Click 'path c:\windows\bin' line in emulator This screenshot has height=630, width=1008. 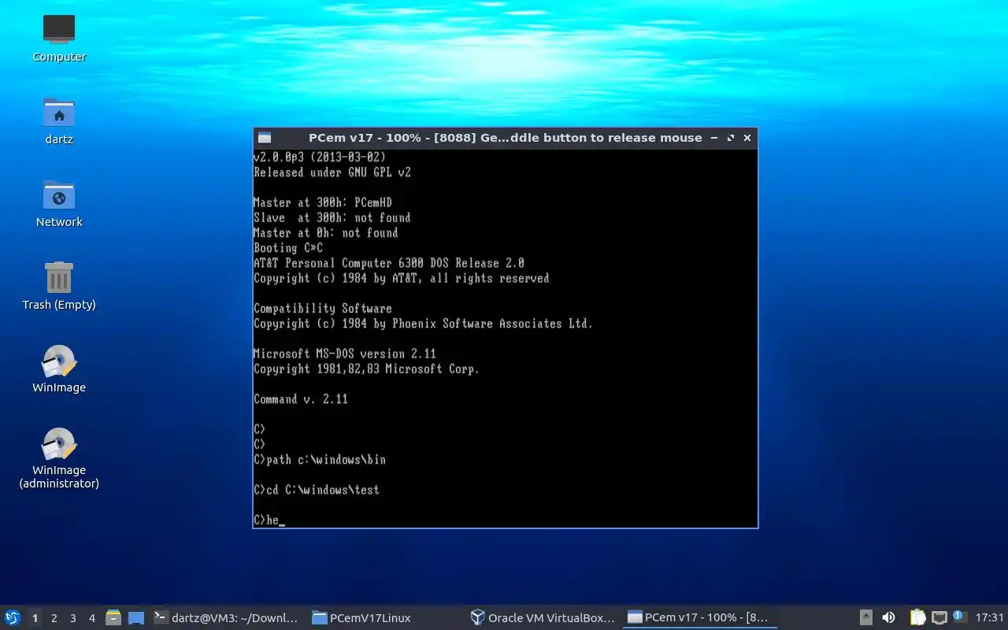(320, 459)
